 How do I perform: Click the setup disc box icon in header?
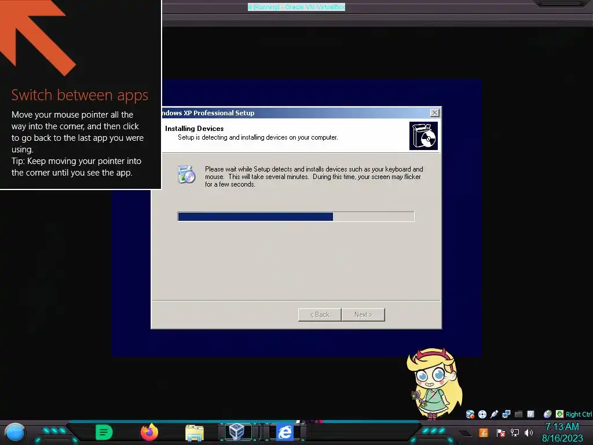click(x=423, y=136)
